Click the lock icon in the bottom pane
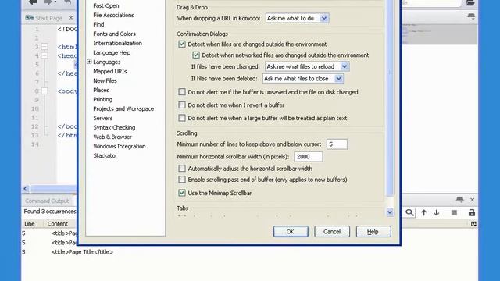 472,212
